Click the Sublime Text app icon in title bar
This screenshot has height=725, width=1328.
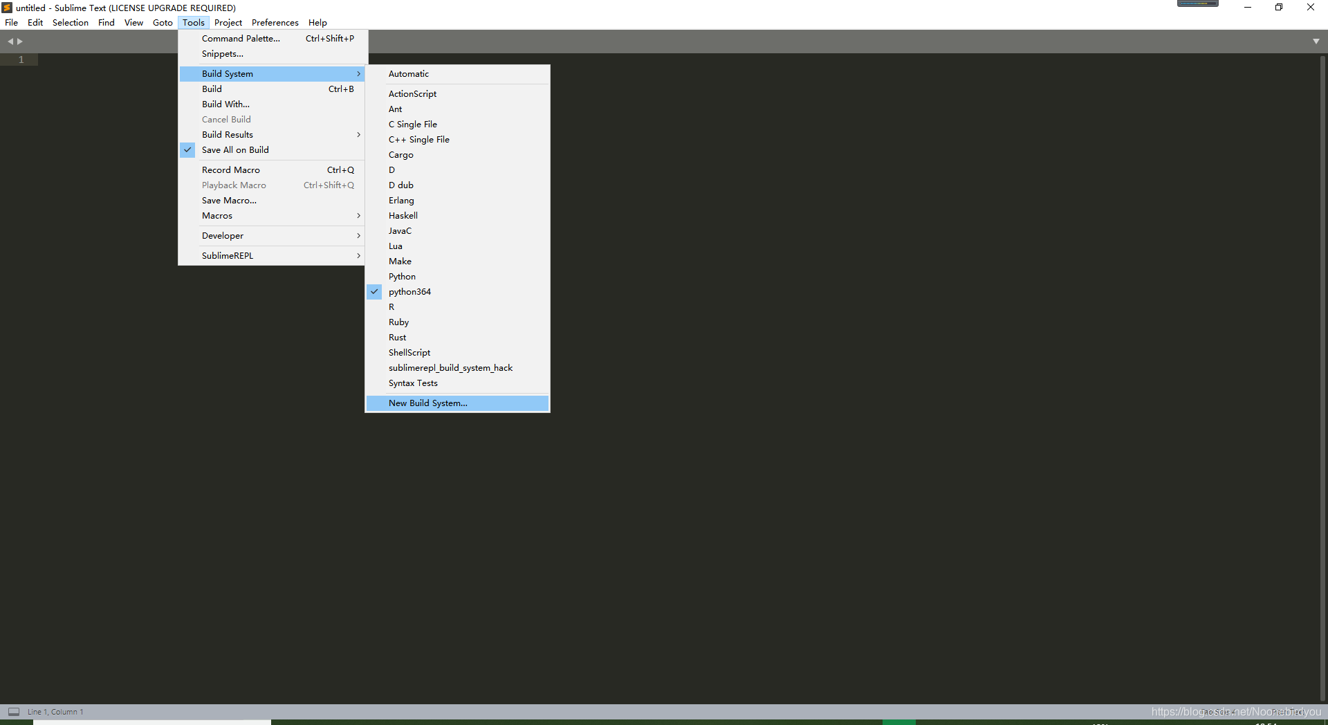[x=7, y=8]
